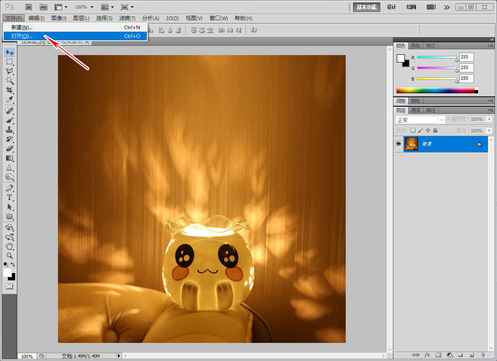The width and height of the screenshot is (497, 361).
Task: Select the Healing Brush tool
Action: pyautogui.click(x=10, y=111)
